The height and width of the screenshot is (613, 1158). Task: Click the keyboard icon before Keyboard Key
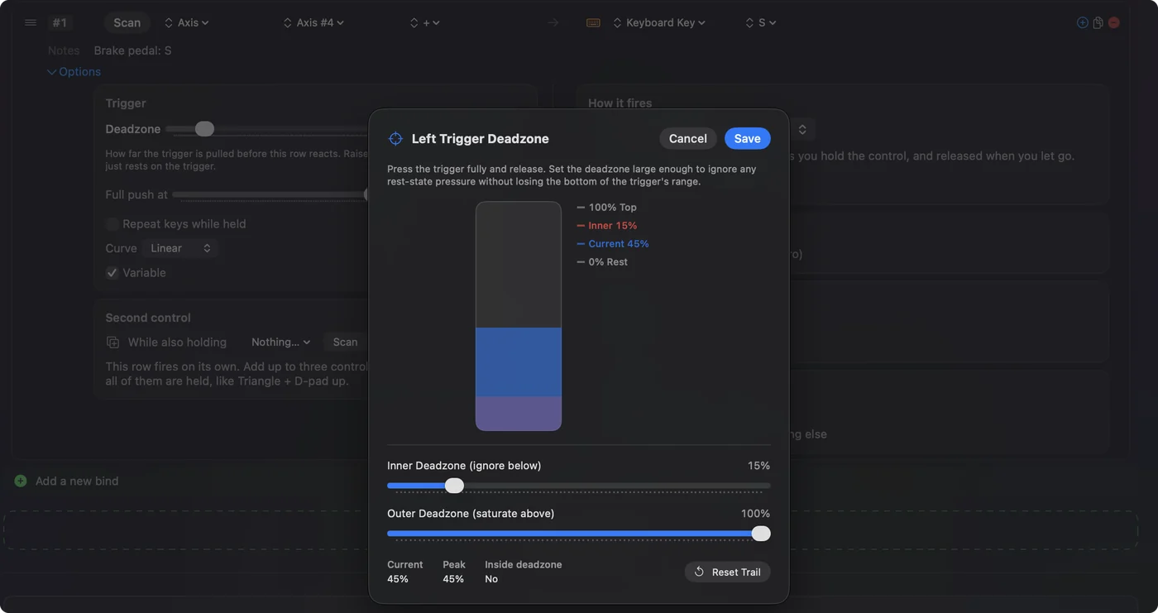(x=593, y=23)
